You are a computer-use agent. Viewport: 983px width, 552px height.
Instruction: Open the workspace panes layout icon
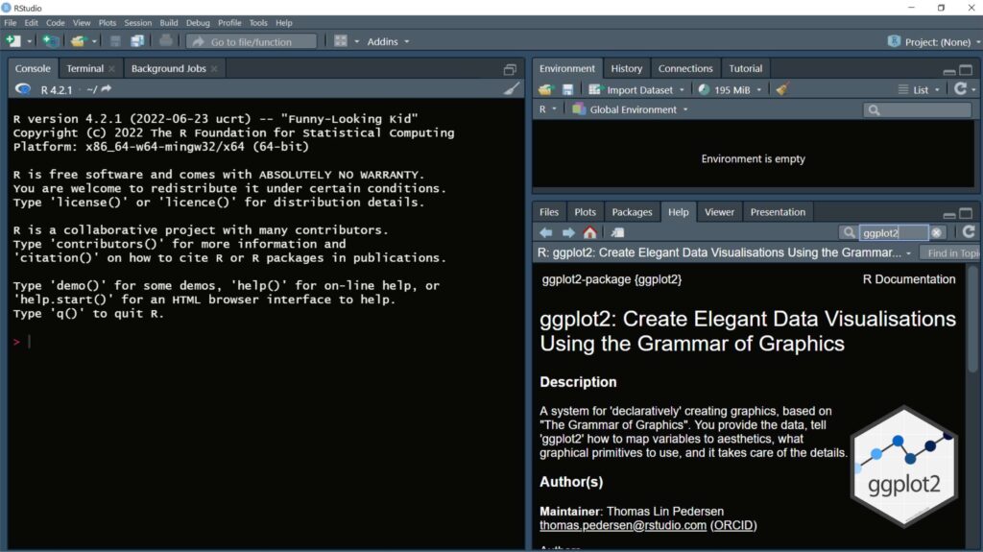[341, 41]
